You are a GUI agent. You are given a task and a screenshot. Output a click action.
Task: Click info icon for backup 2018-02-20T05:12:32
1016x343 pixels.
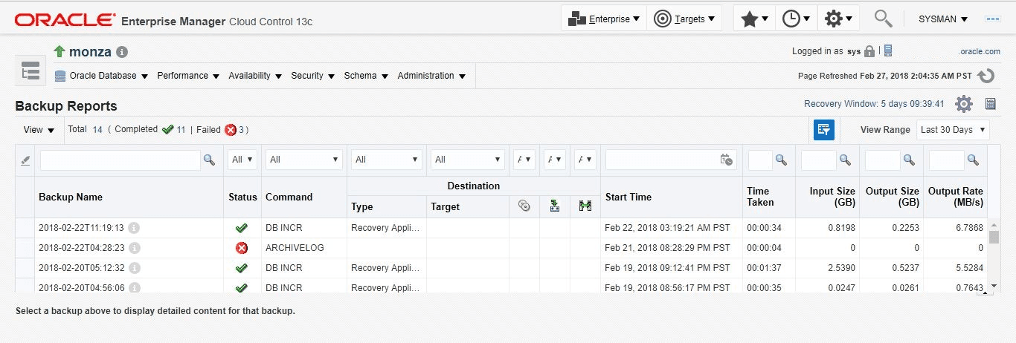click(134, 268)
